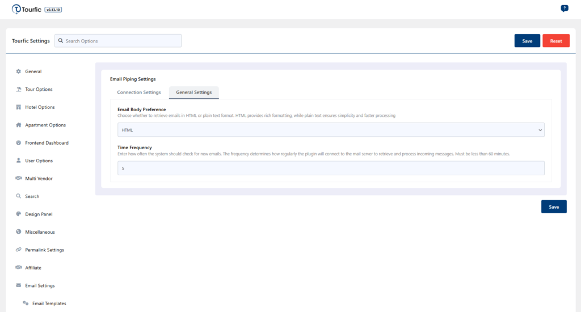The height and width of the screenshot is (312, 581).
Task: Click the HTML dropdown chevron arrow
Action: pyautogui.click(x=540, y=130)
